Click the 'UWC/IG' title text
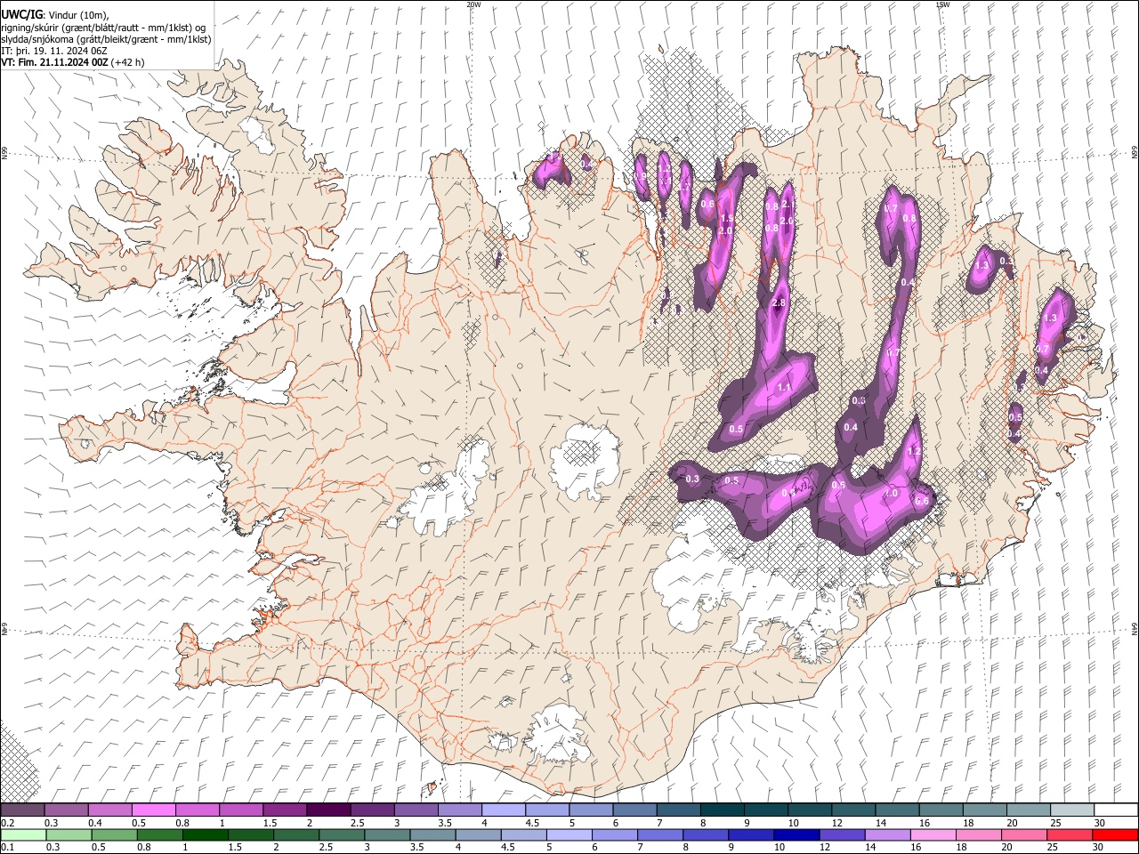 tap(22, 14)
